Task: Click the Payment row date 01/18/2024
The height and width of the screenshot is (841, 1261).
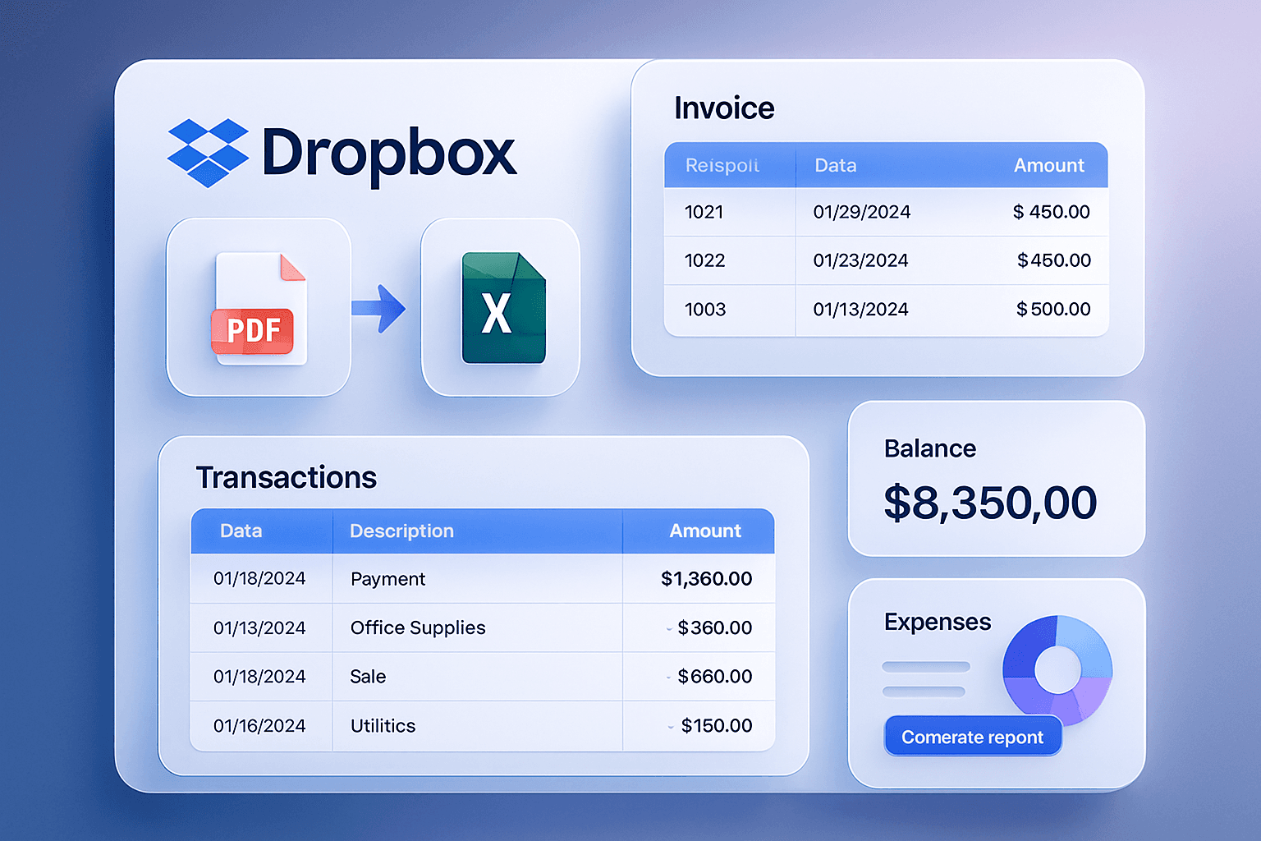Action: (x=259, y=579)
